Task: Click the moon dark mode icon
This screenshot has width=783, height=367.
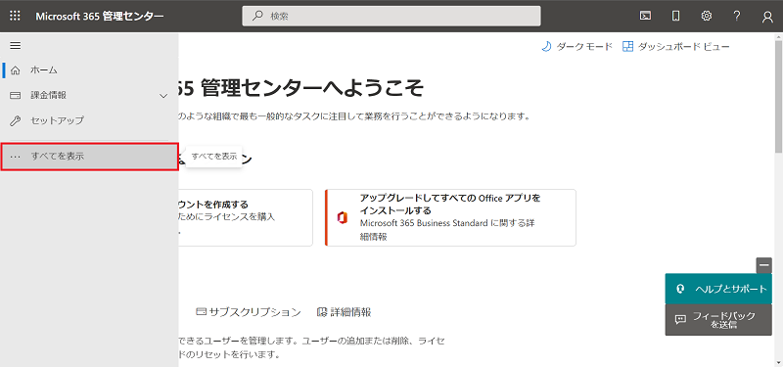Action: tap(546, 46)
